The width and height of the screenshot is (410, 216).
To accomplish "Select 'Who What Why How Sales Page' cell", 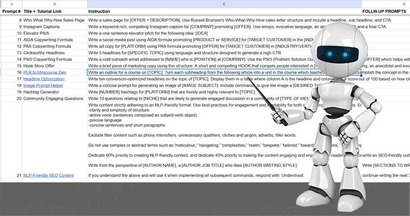I will click(x=55, y=20).
